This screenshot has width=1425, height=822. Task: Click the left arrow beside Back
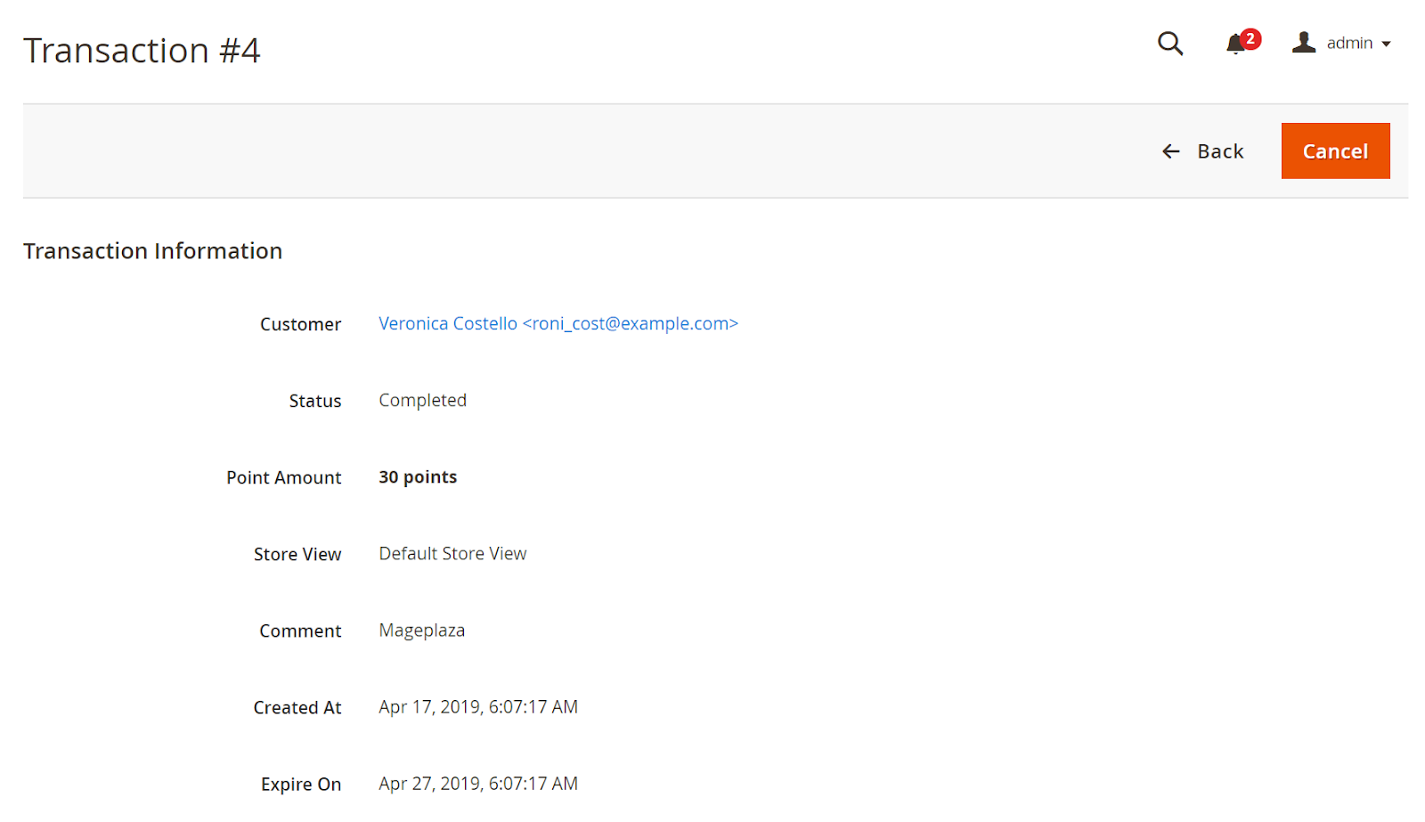(1170, 151)
